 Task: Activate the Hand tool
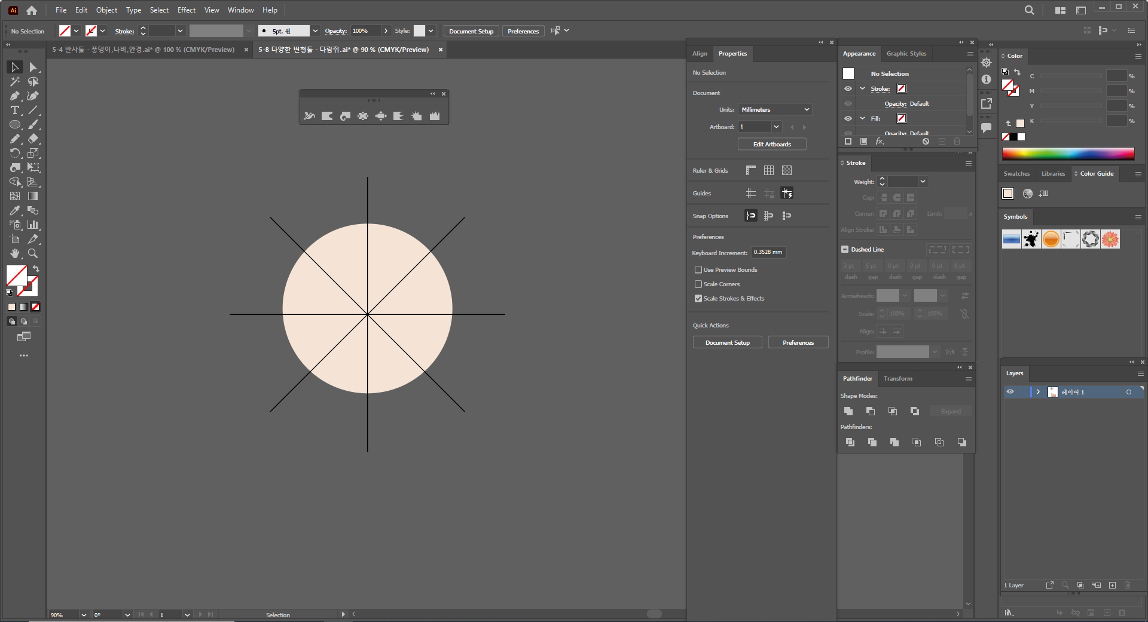pyautogui.click(x=15, y=253)
